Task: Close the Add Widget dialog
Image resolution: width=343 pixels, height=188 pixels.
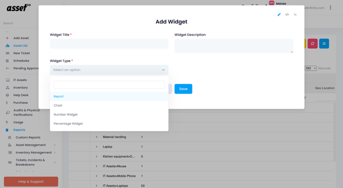Action: (x=295, y=14)
